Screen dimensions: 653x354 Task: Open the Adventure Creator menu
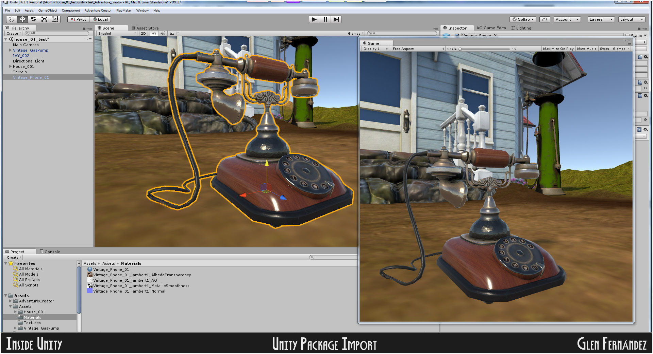[98, 11]
